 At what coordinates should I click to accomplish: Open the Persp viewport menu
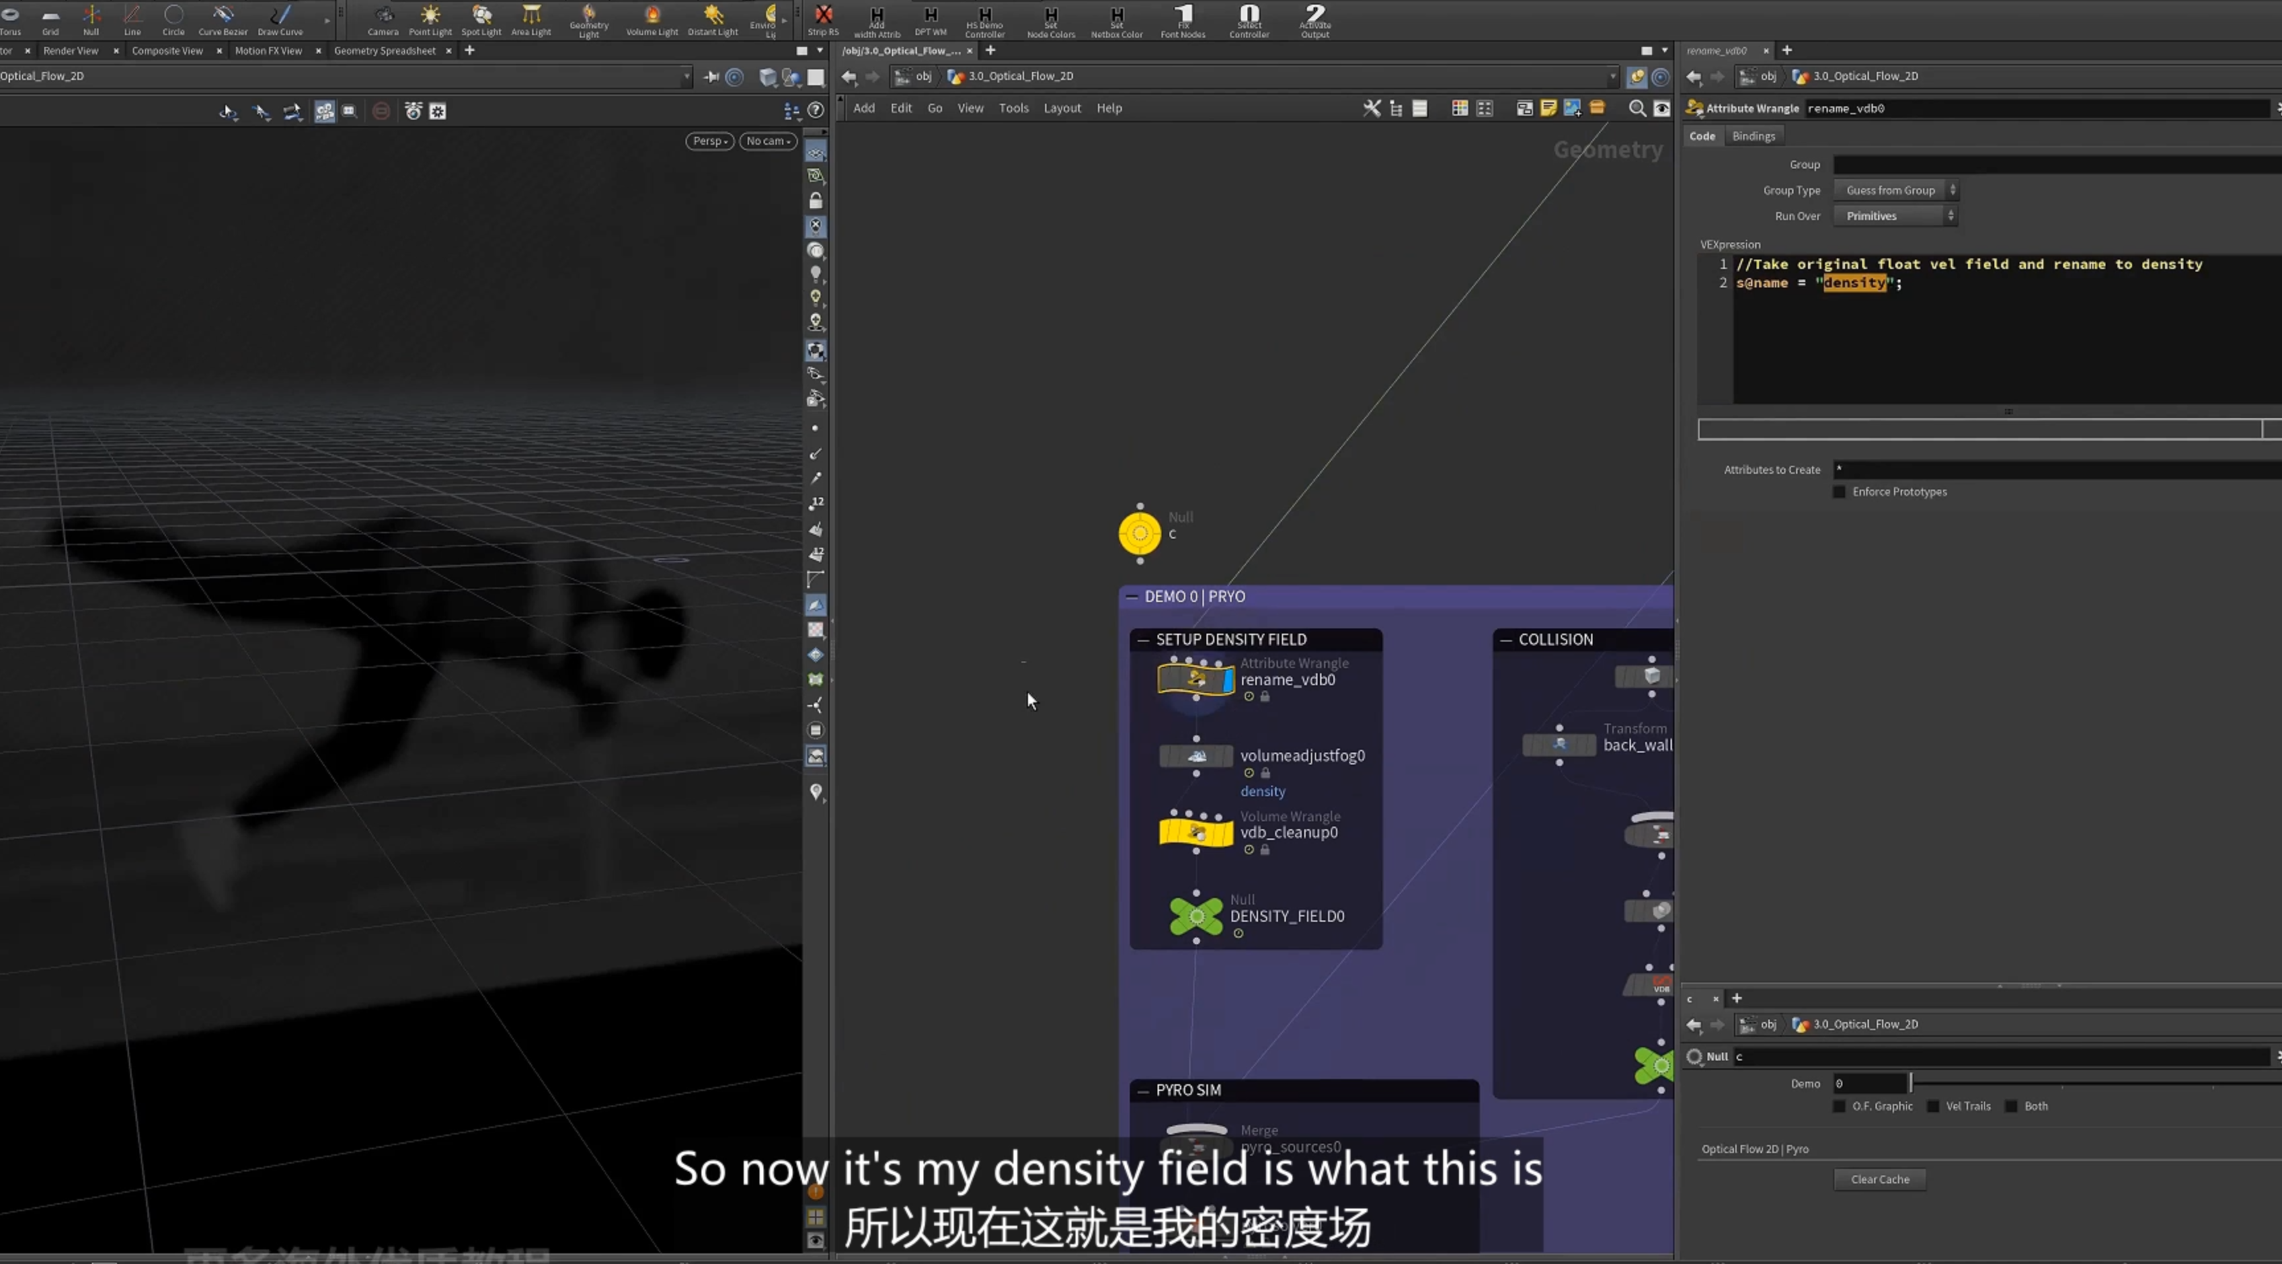[709, 141]
